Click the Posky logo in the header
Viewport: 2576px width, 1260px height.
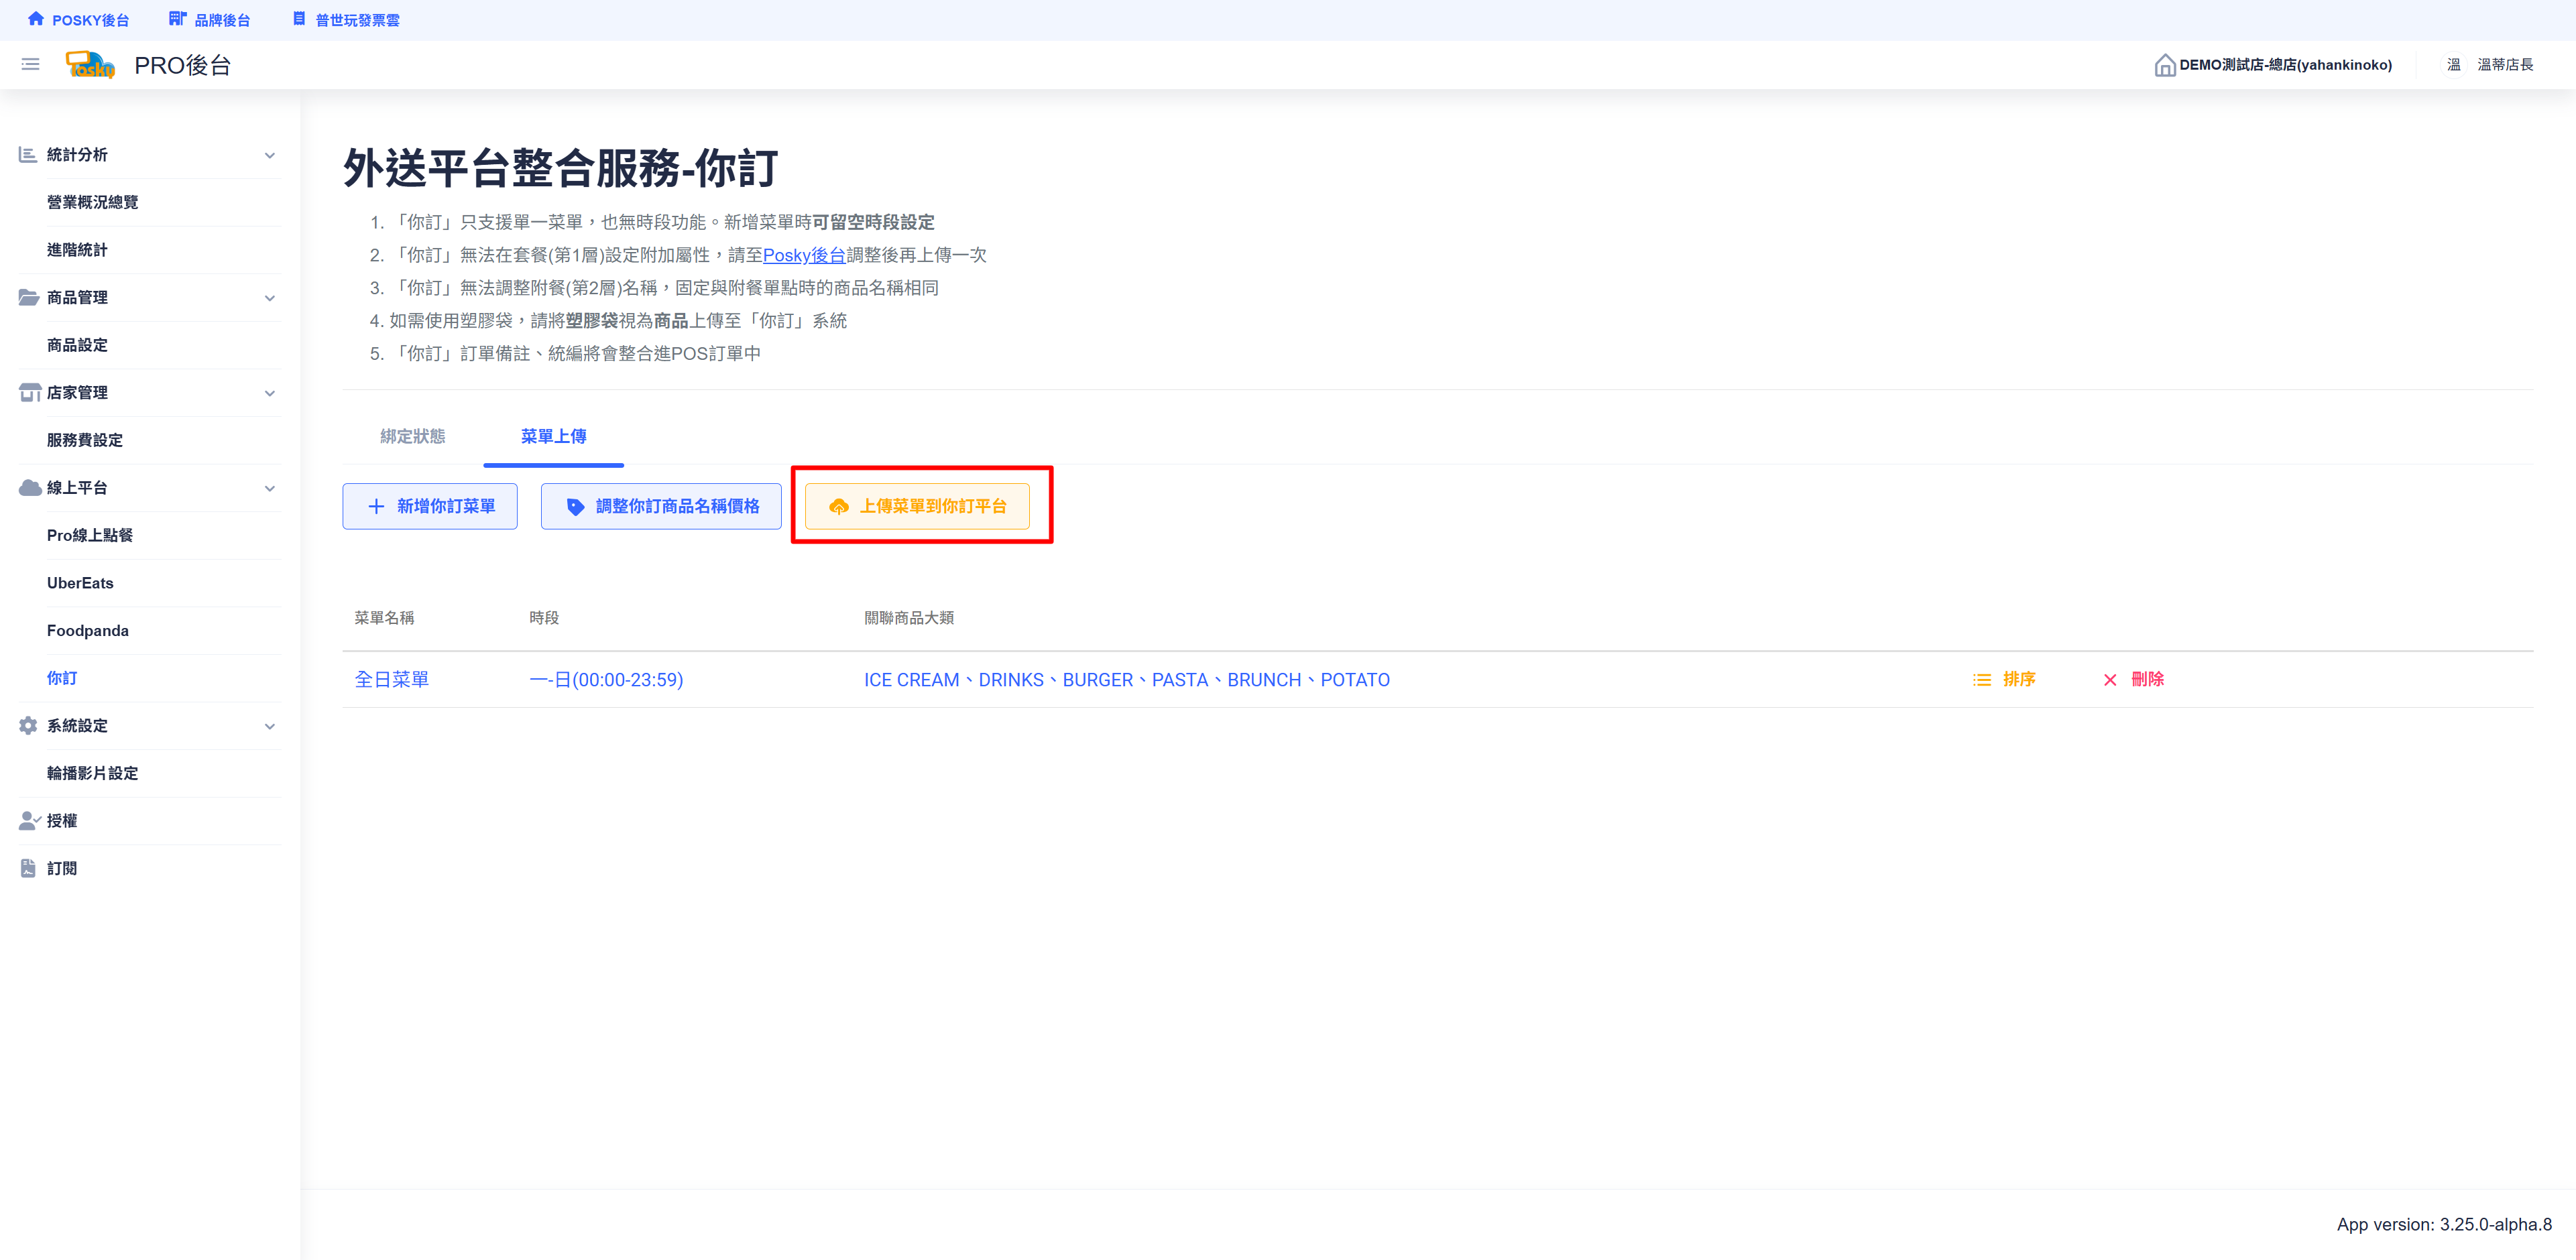[x=90, y=65]
